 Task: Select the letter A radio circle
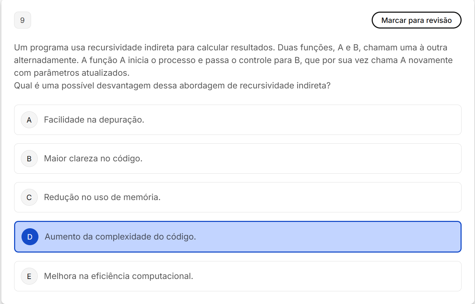click(29, 120)
